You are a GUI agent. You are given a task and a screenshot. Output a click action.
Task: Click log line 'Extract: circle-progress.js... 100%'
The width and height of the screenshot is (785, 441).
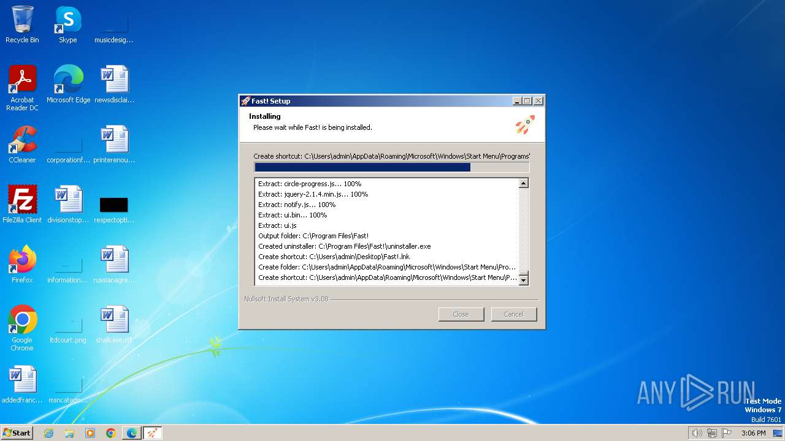(x=310, y=184)
